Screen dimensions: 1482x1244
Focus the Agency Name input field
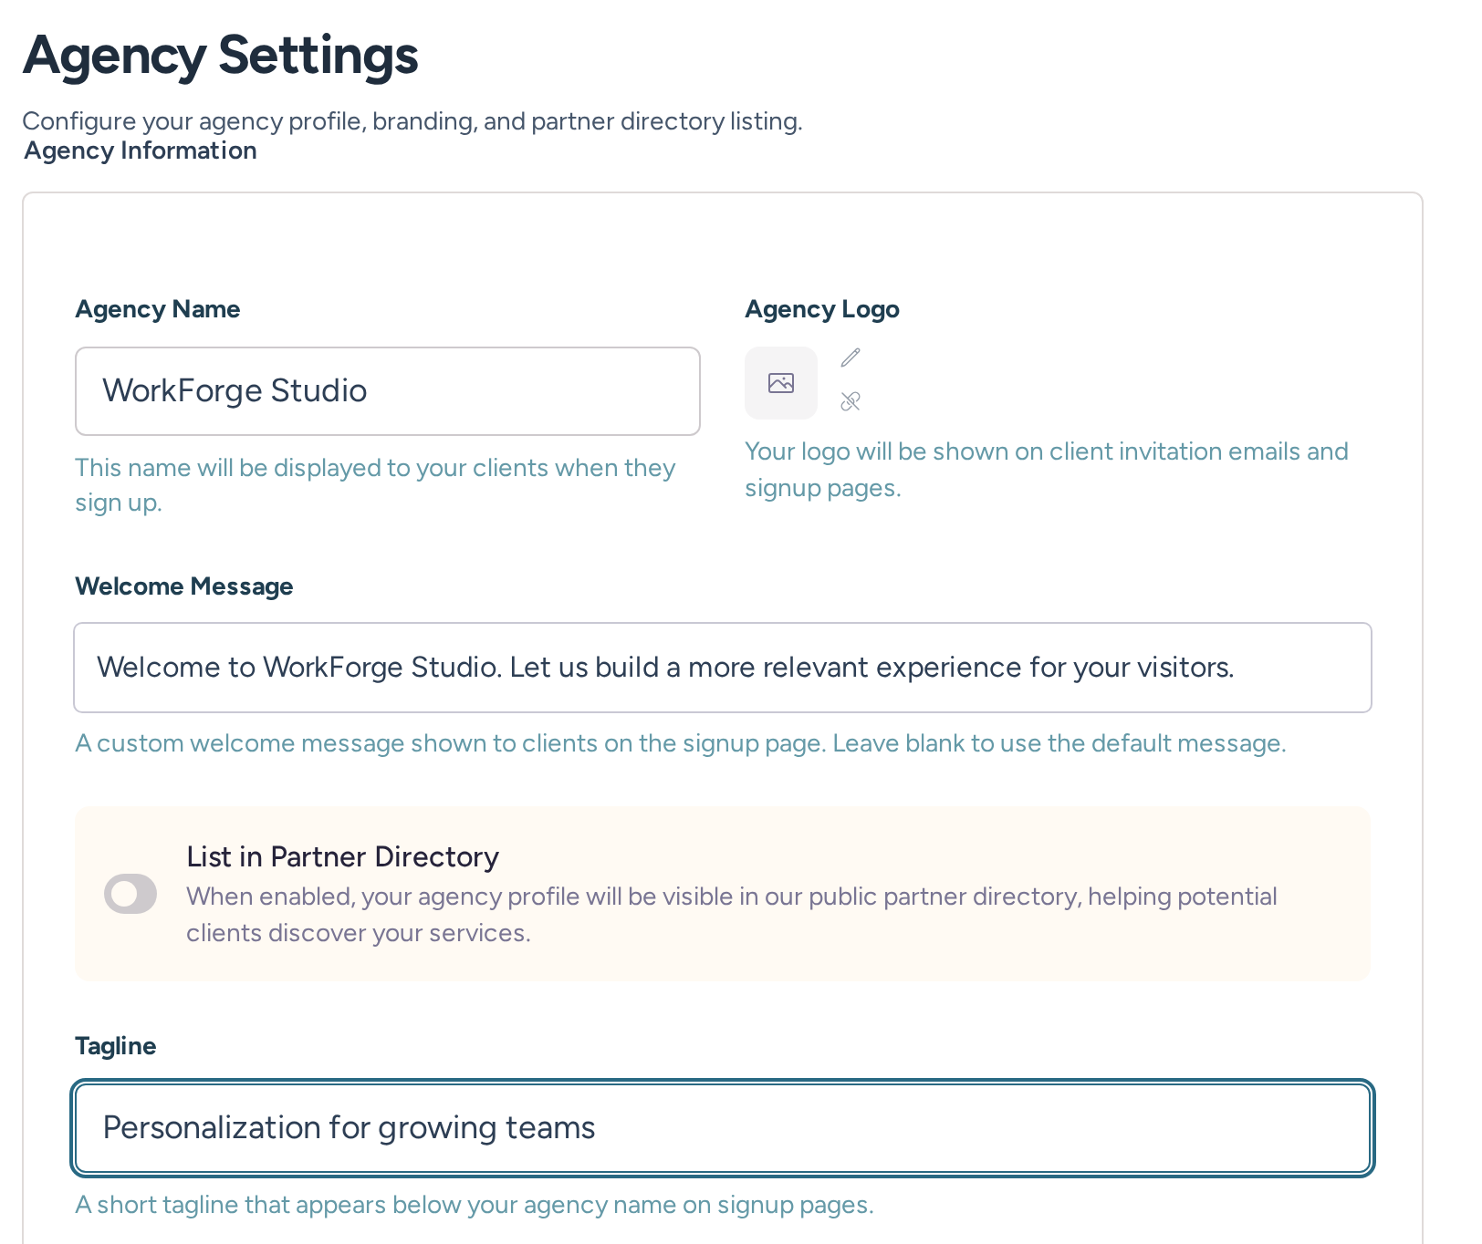[x=388, y=391]
